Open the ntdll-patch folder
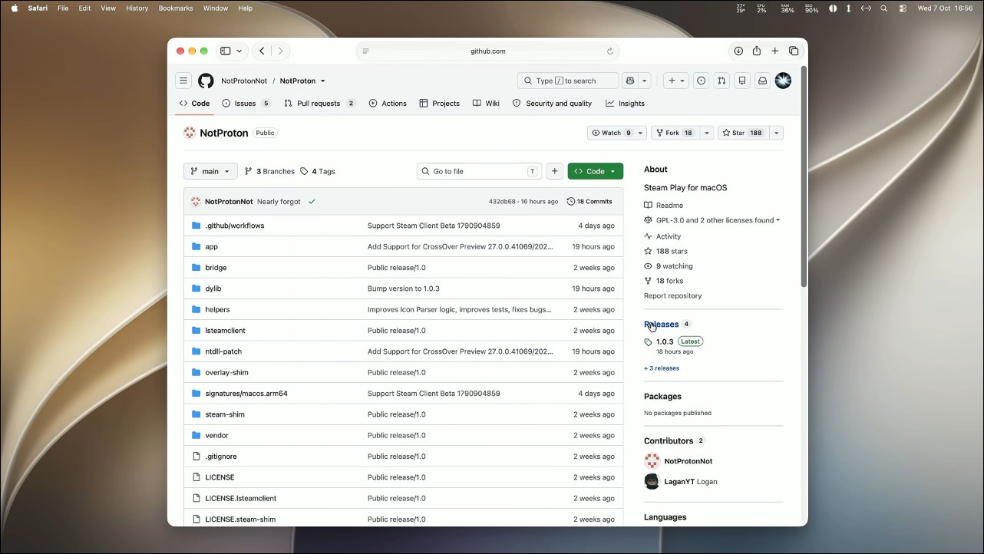Viewport: 984px width, 554px height. [225, 351]
